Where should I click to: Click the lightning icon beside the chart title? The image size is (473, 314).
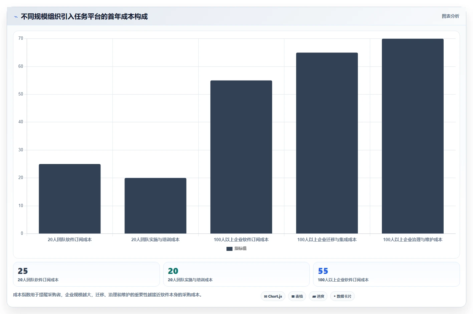[16, 17]
